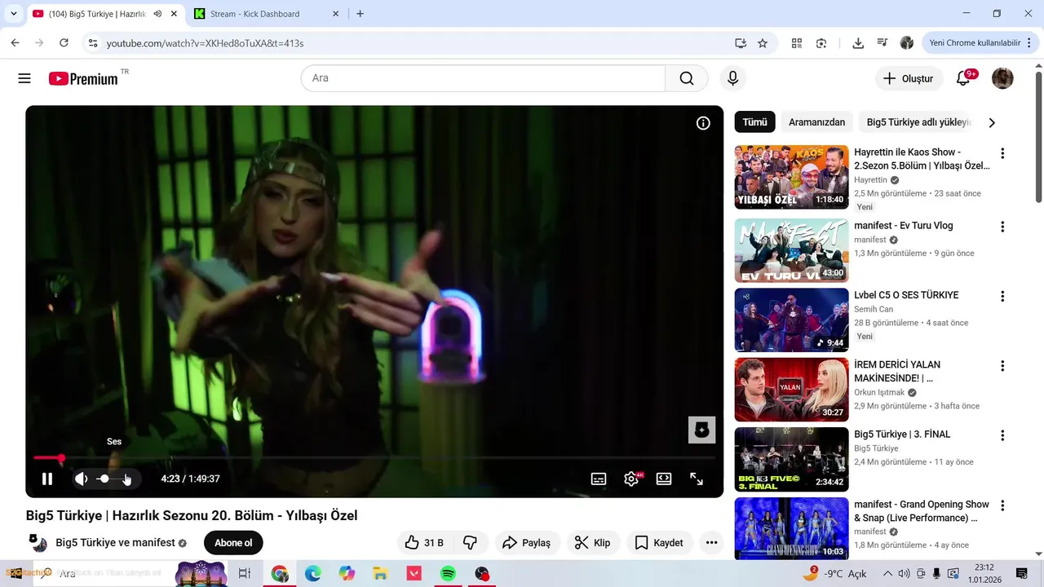The width and height of the screenshot is (1044, 587).
Task: Save video using Kaydet
Action: coord(659,543)
